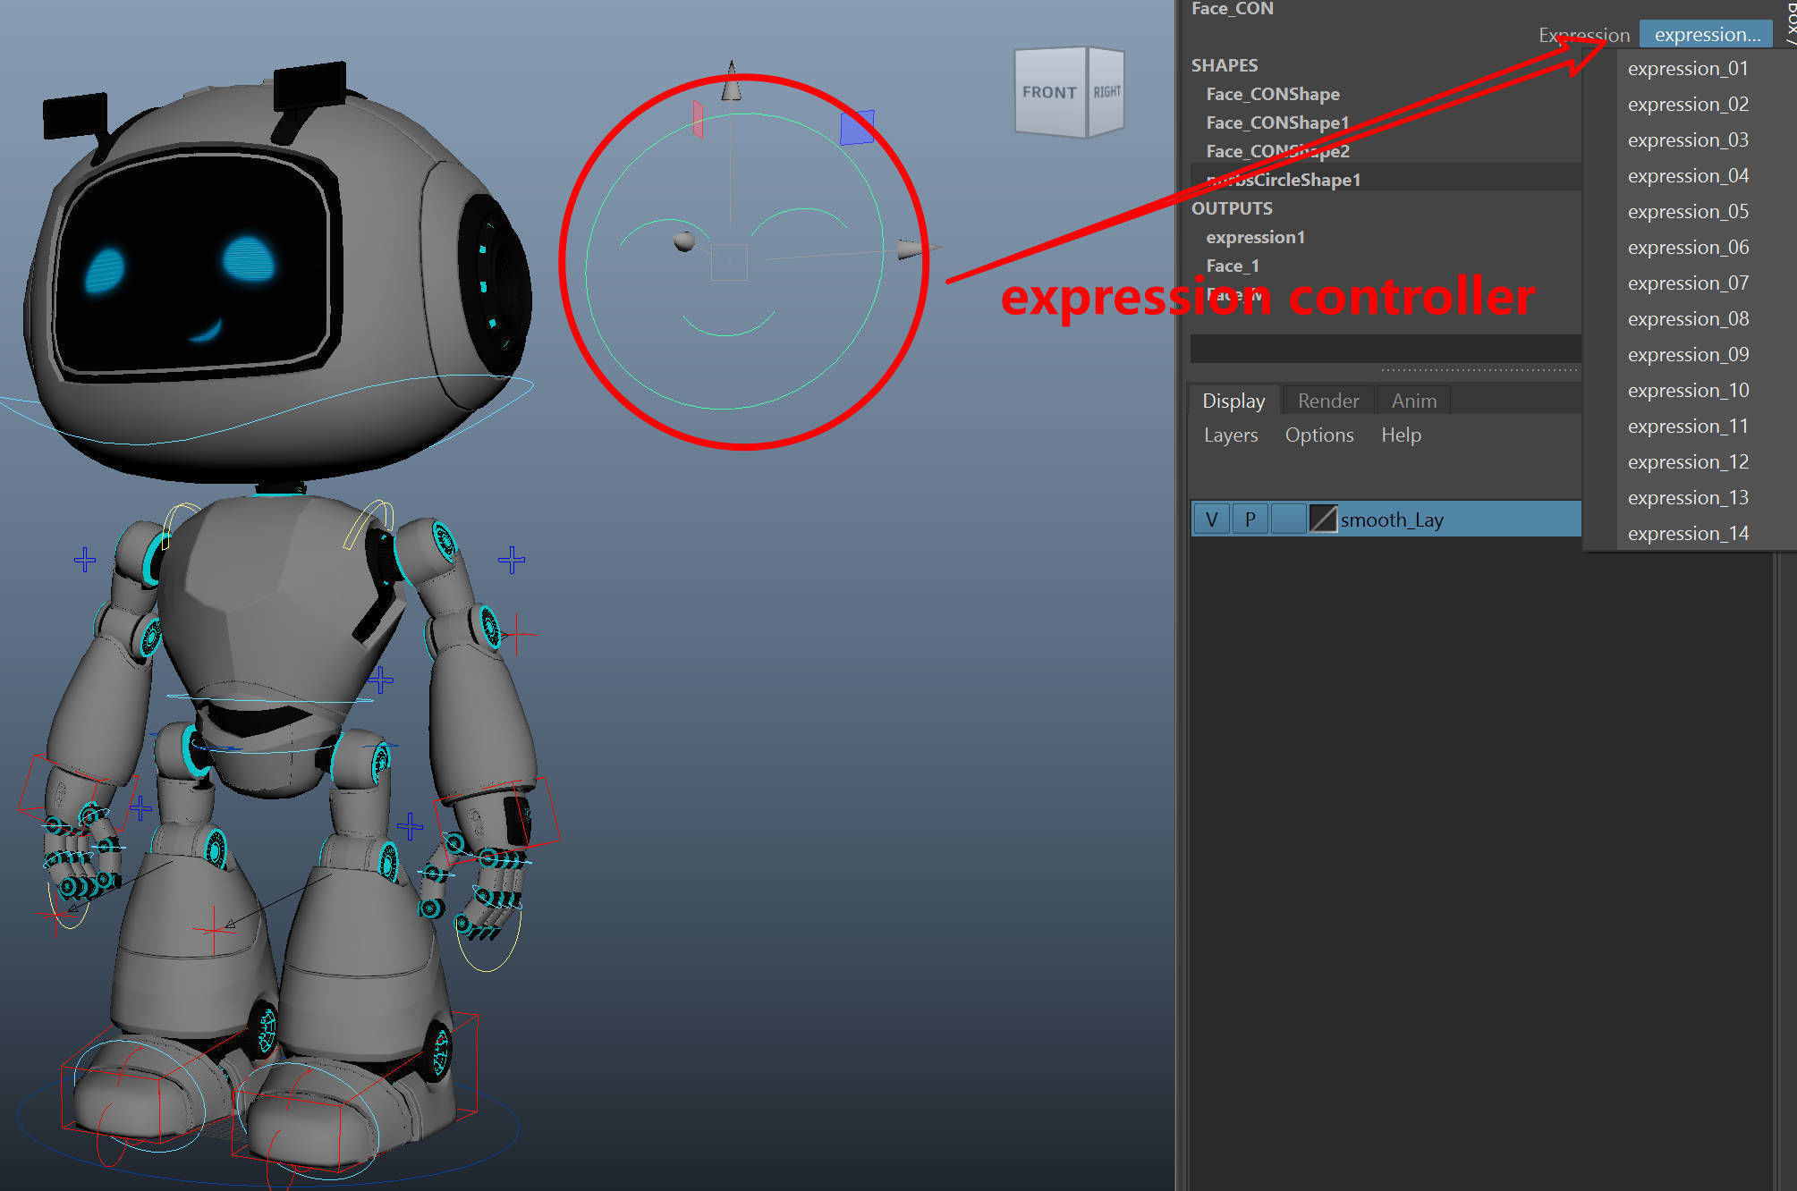This screenshot has height=1191, width=1797.
Task: Select Face_CONShape1 in the SHAPES list
Action: pos(1276,122)
